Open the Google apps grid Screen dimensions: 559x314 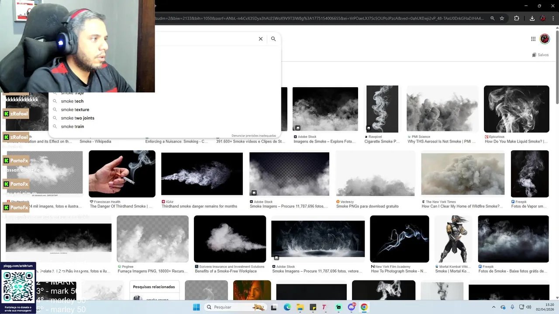coord(533,39)
